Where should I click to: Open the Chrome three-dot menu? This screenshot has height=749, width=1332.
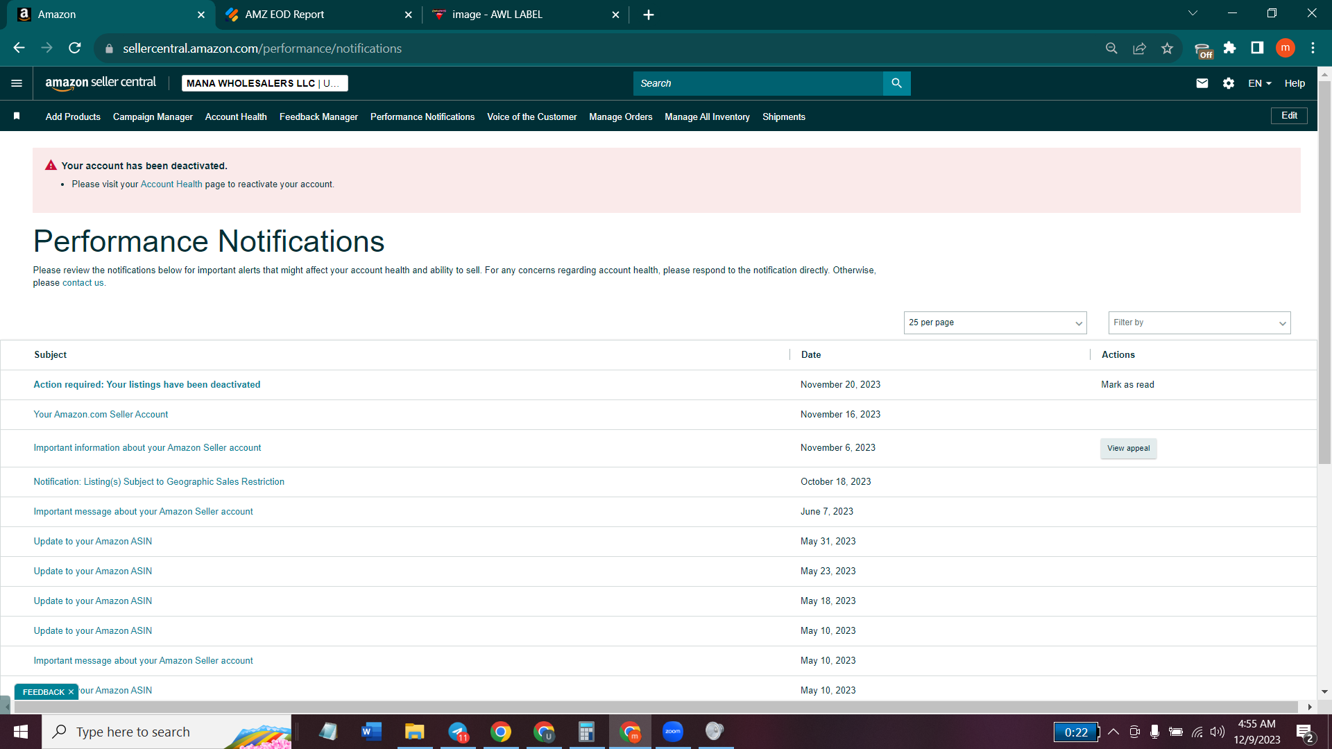tap(1313, 48)
